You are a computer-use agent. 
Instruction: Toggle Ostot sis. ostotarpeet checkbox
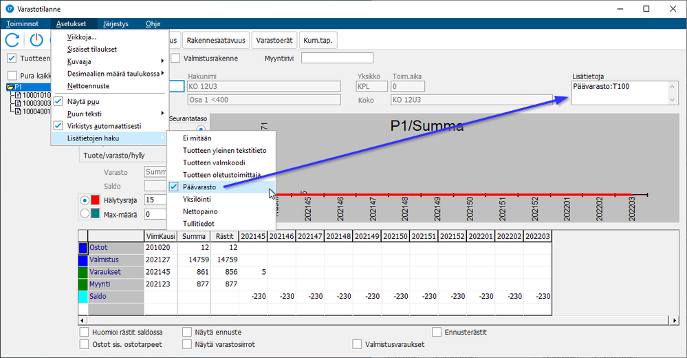tap(84, 344)
